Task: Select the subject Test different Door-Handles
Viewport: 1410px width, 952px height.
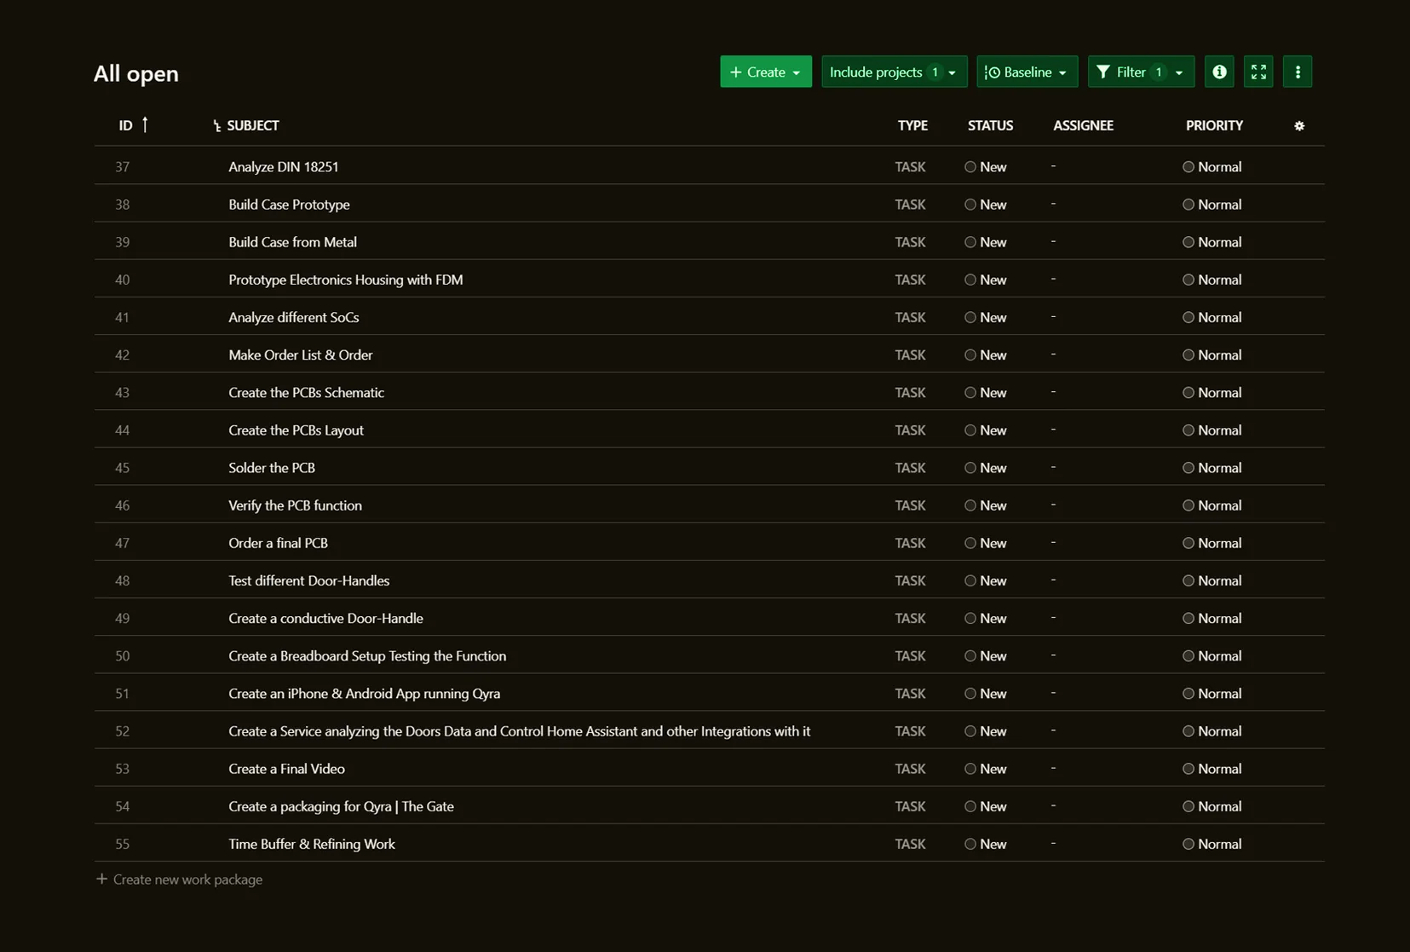Action: tap(308, 581)
